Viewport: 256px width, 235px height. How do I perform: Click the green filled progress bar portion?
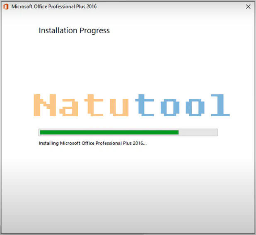[109, 132]
